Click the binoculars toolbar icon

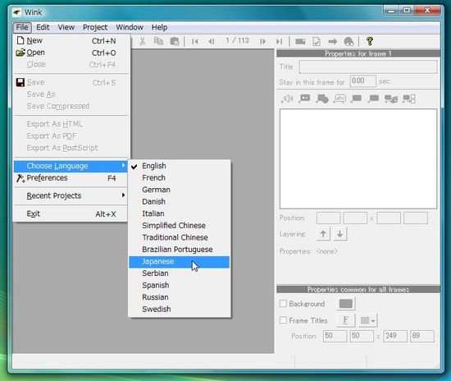click(x=348, y=42)
